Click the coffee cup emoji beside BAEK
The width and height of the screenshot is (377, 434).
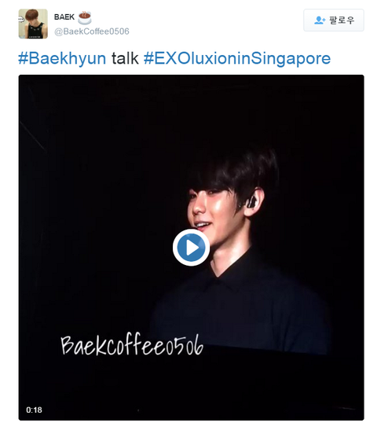click(84, 17)
